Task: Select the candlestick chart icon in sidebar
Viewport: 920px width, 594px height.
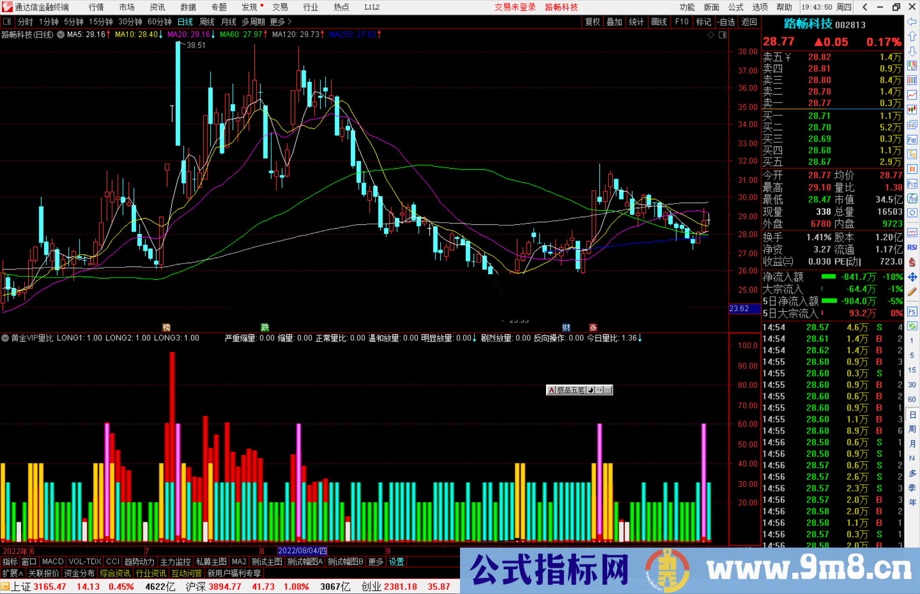Action: pos(912,110)
